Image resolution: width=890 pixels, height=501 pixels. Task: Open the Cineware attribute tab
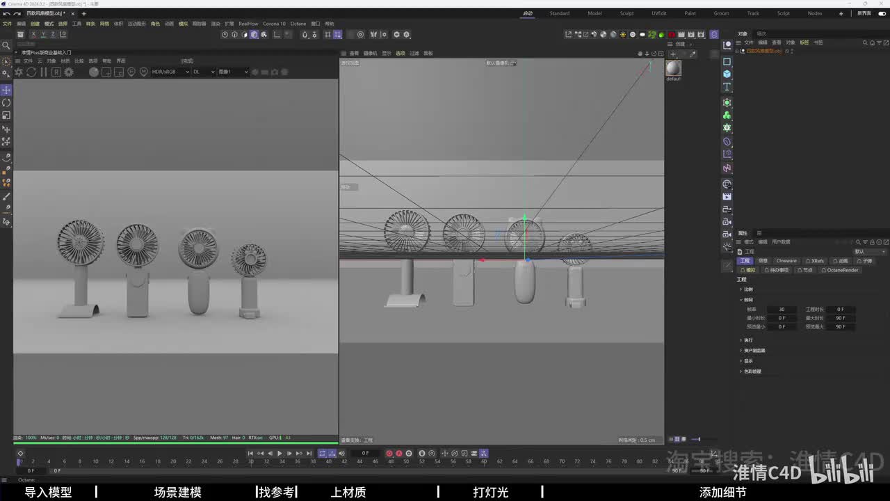click(x=786, y=261)
